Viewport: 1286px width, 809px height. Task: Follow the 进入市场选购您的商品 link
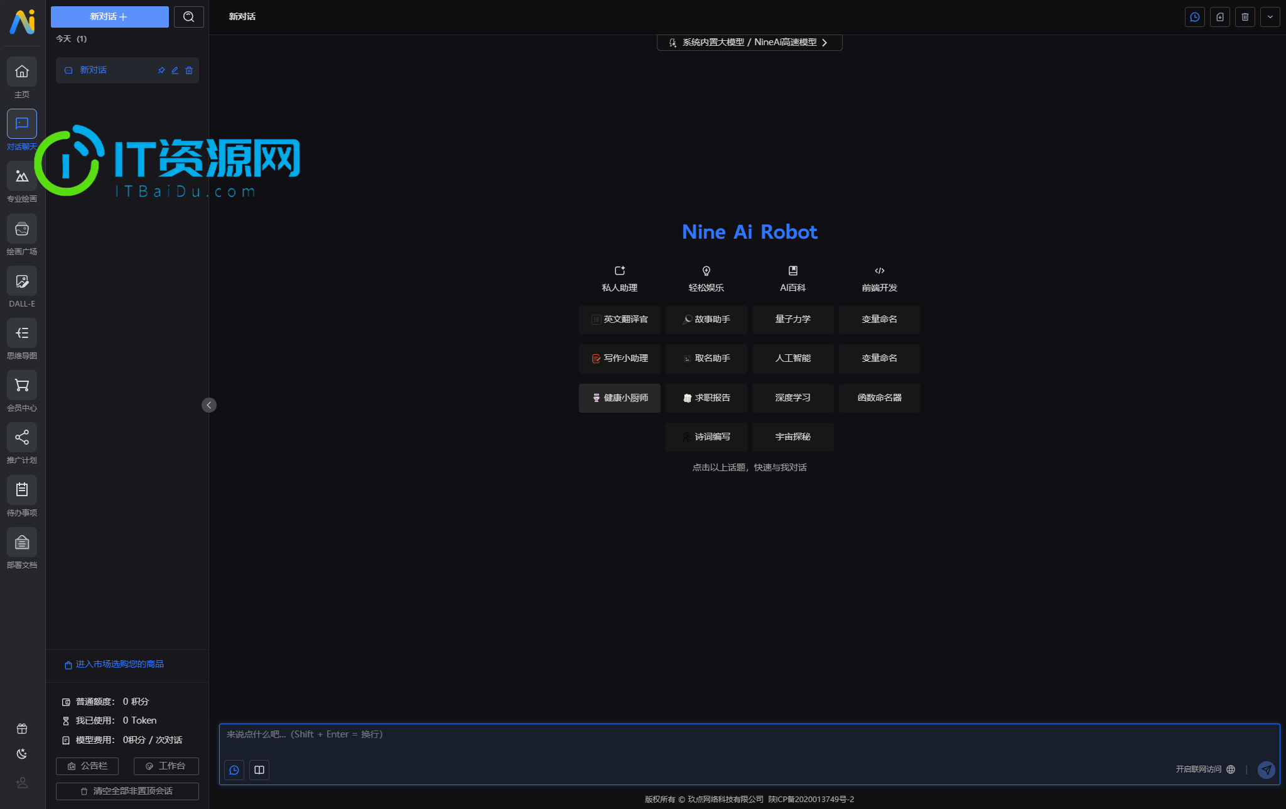point(114,665)
